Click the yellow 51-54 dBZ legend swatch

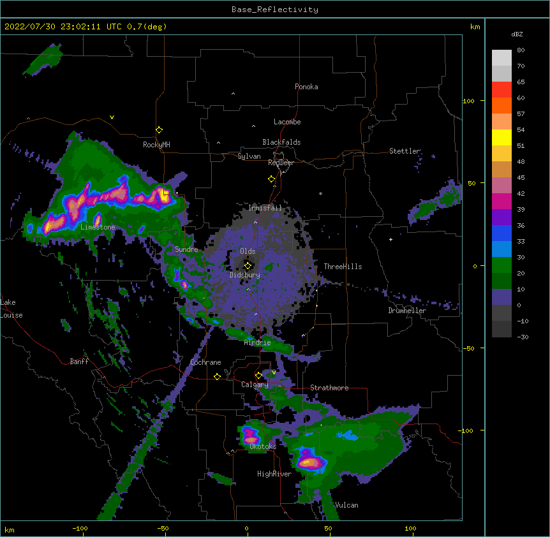click(502, 137)
